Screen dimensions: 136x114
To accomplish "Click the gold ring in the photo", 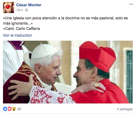I will 96,85.
